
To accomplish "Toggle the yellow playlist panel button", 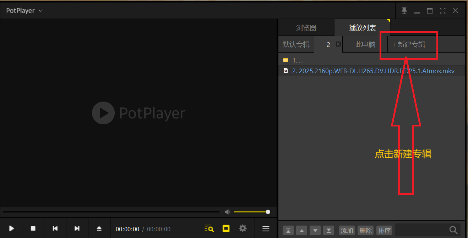I will pyautogui.click(x=226, y=228).
